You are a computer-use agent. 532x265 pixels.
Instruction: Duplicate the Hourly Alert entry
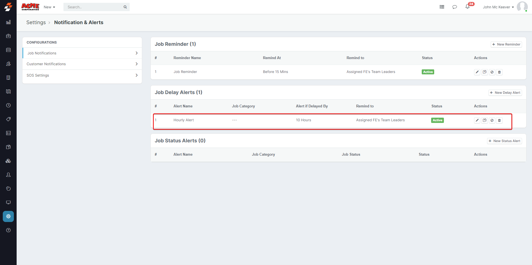point(484,120)
